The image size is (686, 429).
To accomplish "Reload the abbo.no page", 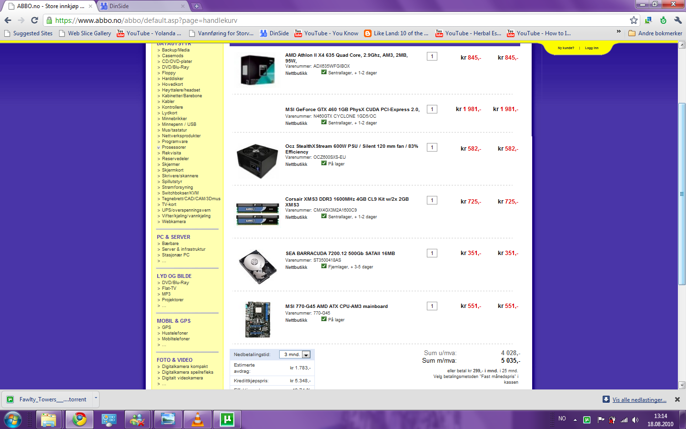I will pyautogui.click(x=34, y=20).
